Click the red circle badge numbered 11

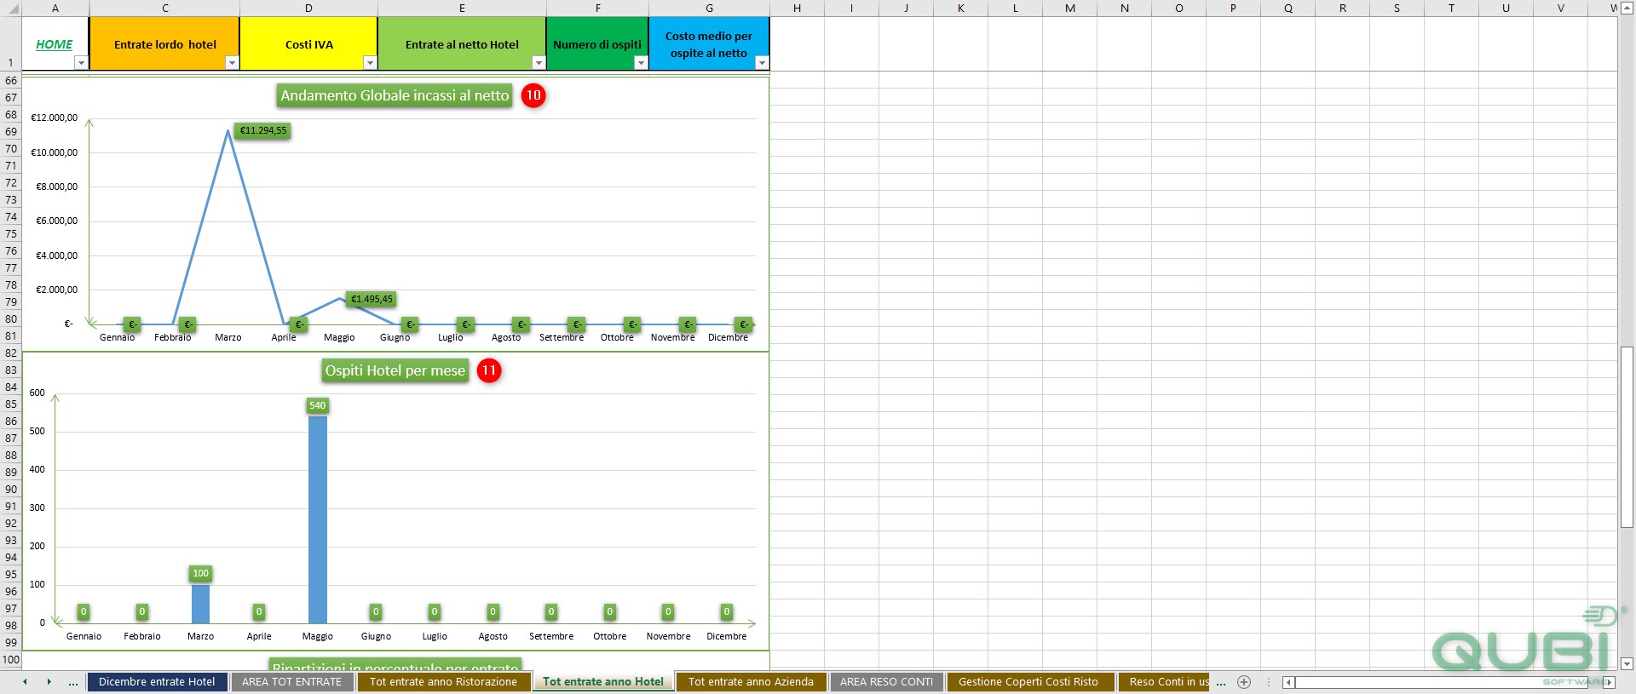(x=489, y=370)
